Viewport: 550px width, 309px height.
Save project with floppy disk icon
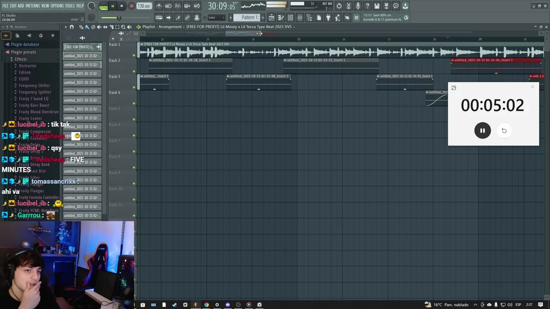coord(377,6)
